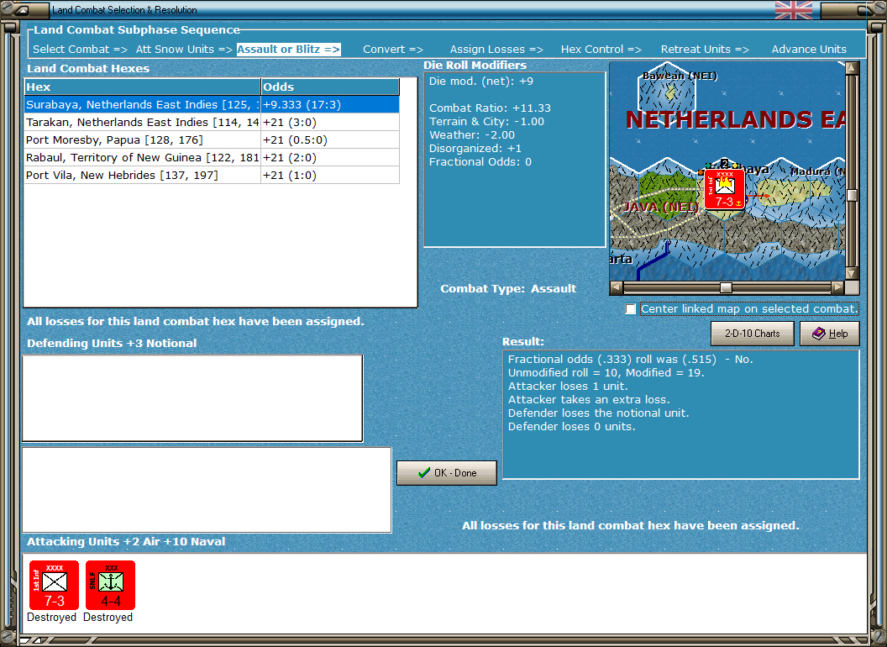Open the 2-D-10 Charts
The width and height of the screenshot is (887, 647).
[x=752, y=334]
